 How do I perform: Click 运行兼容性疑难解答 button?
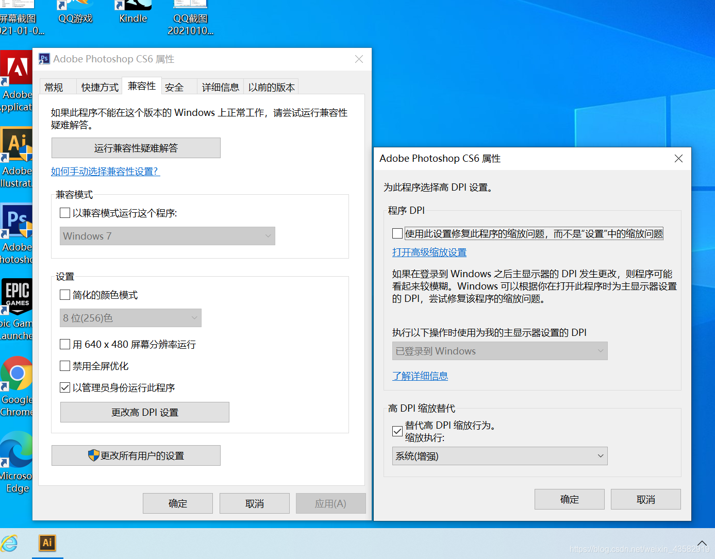click(x=136, y=148)
